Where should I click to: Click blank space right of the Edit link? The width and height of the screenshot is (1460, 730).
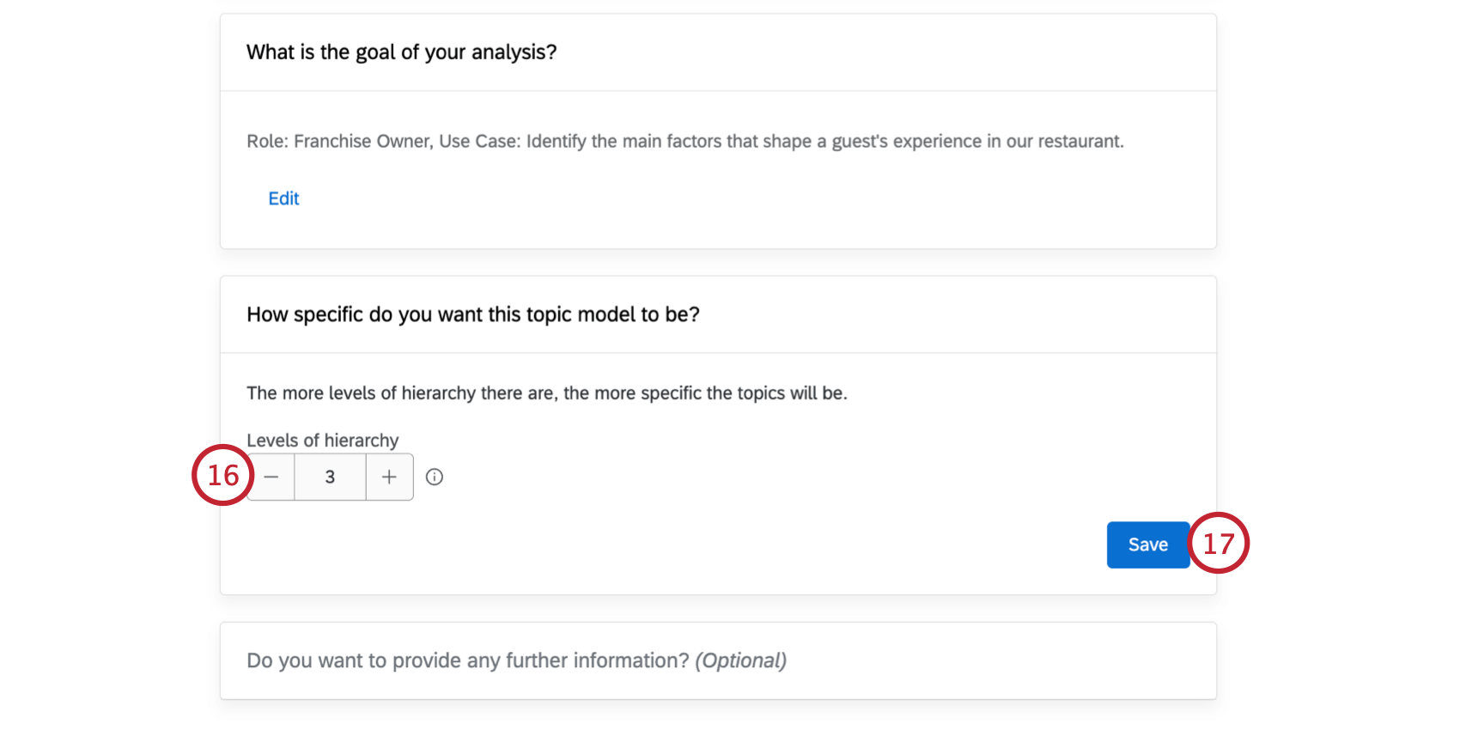pos(687,198)
